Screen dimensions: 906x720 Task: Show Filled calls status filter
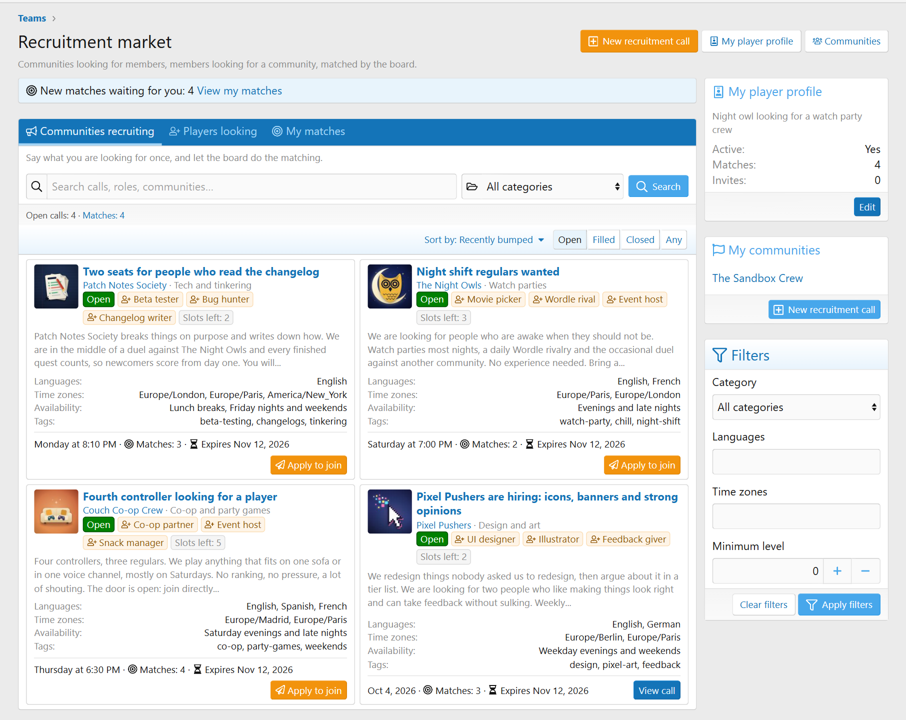pos(603,239)
